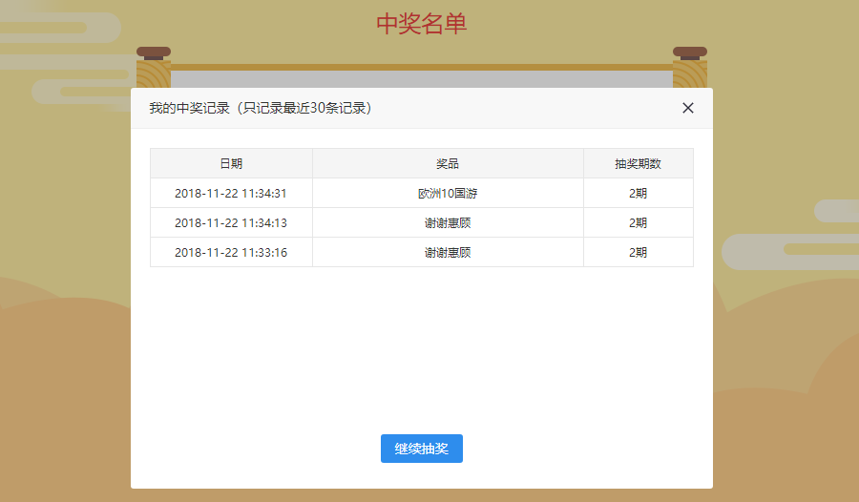Select the 2018-11-22 11:33:16 date cell
This screenshot has height=502, width=859.
pos(231,253)
